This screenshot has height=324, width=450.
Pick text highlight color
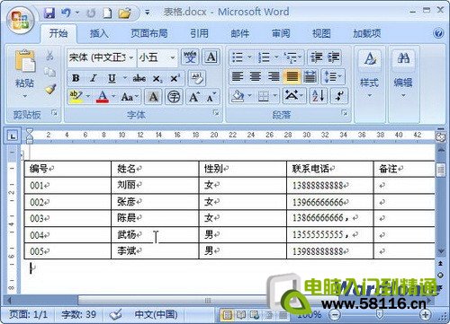coord(76,97)
